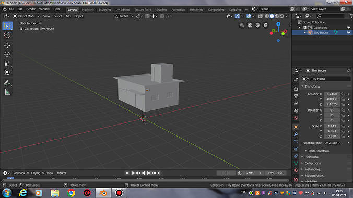Image resolution: width=353 pixels, height=198 pixels.
Task: Uncheck the Collection exclude checkbox
Action: [x=305, y=28]
